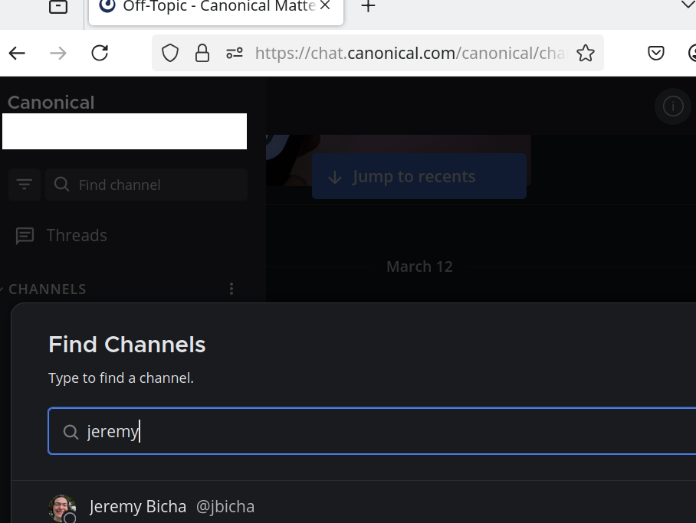
Task: Click the tab overview icon at top left
Action: click(x=58, y=7)
